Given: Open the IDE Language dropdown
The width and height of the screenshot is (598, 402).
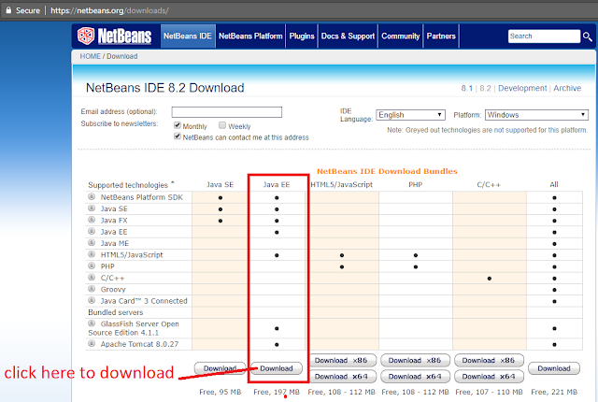Looking at the screenshot, I should [410, 115].
